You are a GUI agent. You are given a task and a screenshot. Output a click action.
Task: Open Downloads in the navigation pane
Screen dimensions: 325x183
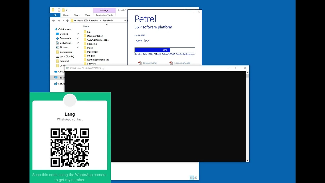(x=65, y=38)
